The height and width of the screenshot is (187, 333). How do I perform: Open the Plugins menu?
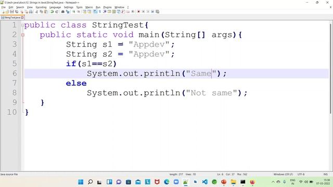coord(107,7)
